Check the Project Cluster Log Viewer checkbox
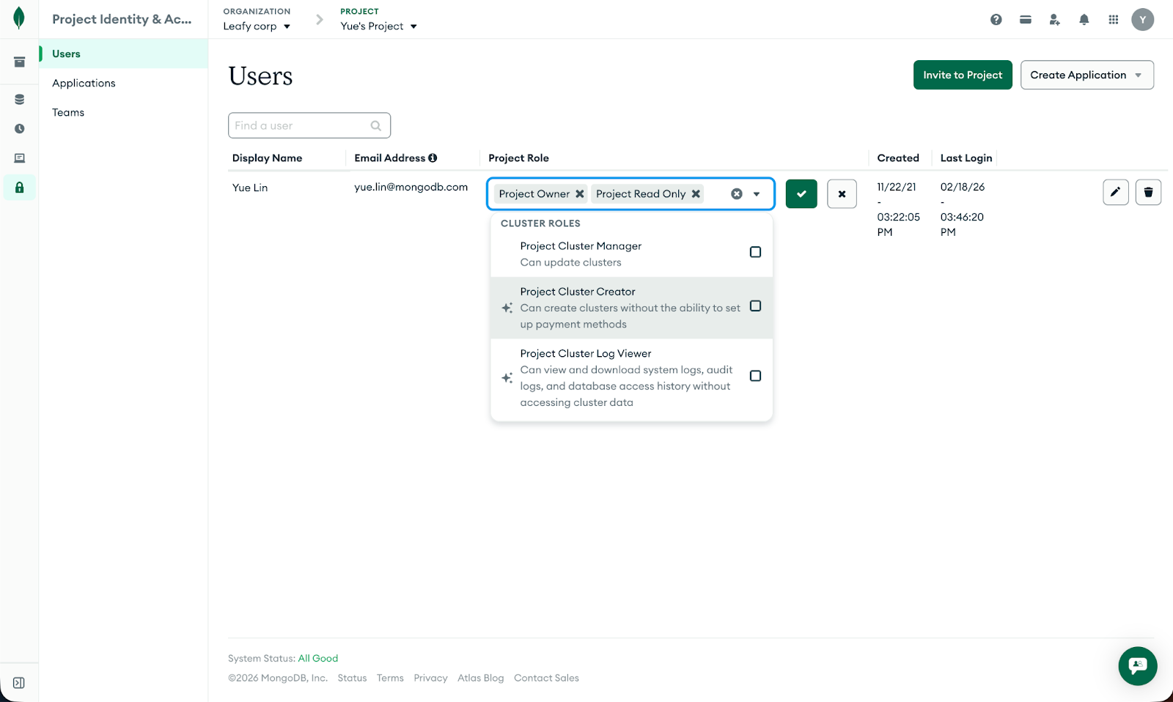The width and height of the screenshot is (1173, 702). coord(755,376)
